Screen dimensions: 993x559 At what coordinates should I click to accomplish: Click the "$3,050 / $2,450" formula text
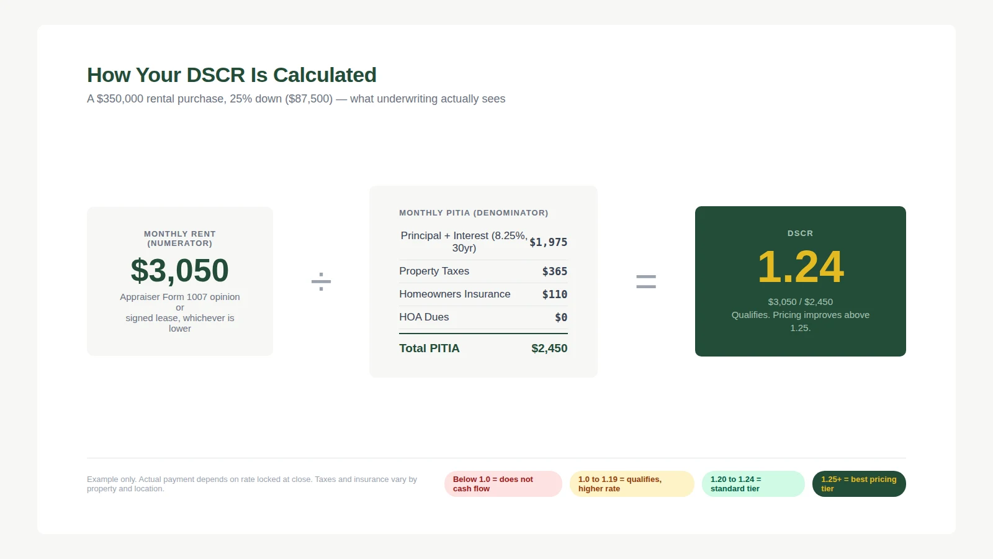801,302
